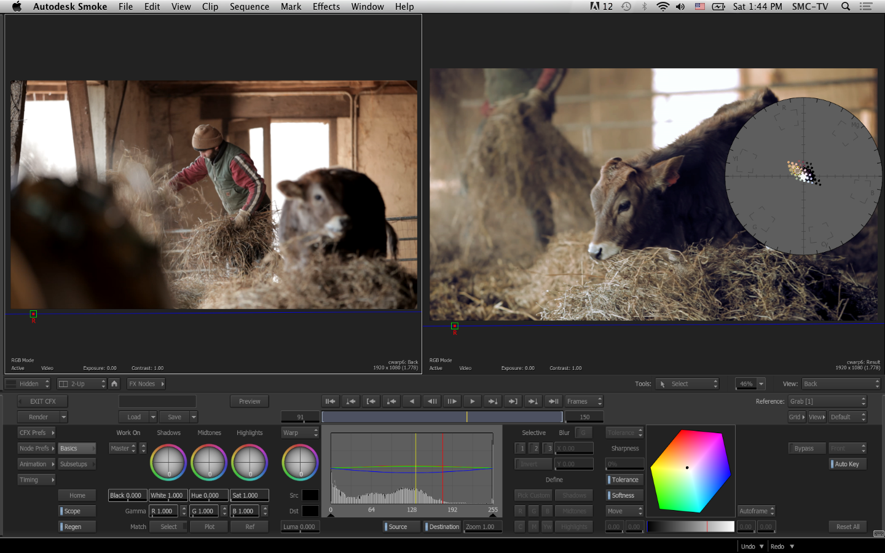This screenshot has height=553, width=885.
Task: Click the hexagonal color picker
Action: point(690,471)
